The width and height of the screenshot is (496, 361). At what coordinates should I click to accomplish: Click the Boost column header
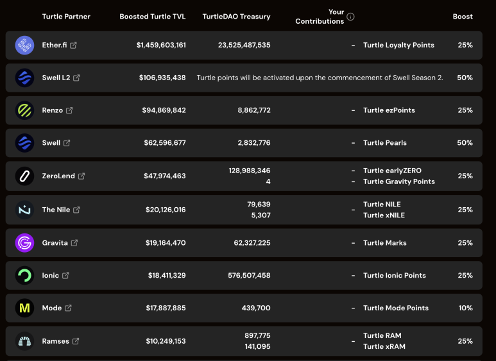463,17
